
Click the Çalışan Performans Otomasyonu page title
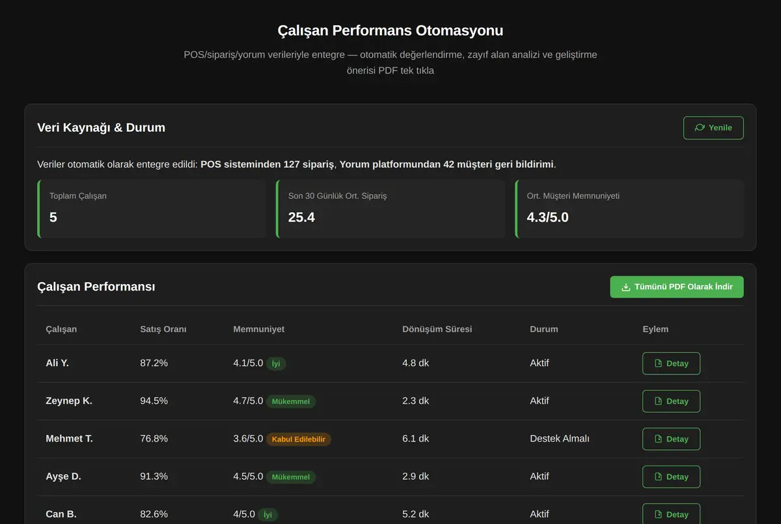point(390,31)
